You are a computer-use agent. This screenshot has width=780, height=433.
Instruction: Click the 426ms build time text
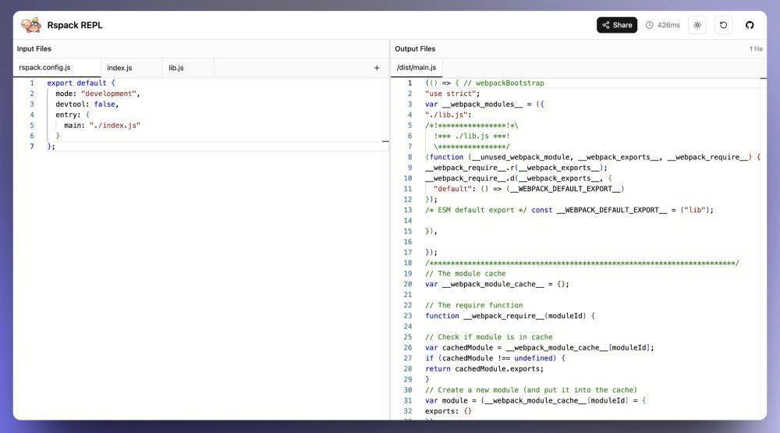(x=668, y=25)
